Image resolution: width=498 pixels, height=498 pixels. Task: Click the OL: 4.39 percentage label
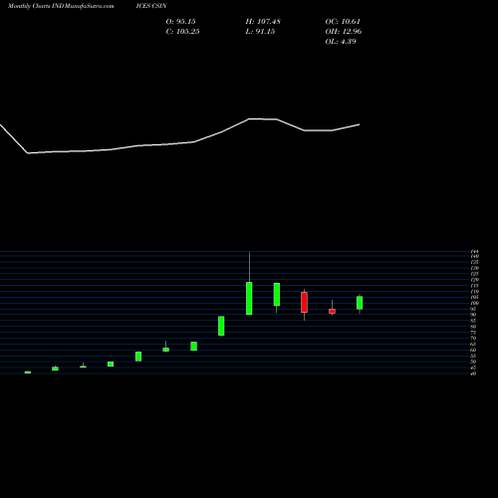(341, 42)
